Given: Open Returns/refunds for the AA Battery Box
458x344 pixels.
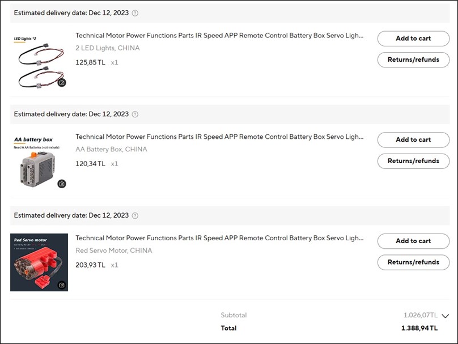Looking at the screenshot, I should (x=413, y=161).
